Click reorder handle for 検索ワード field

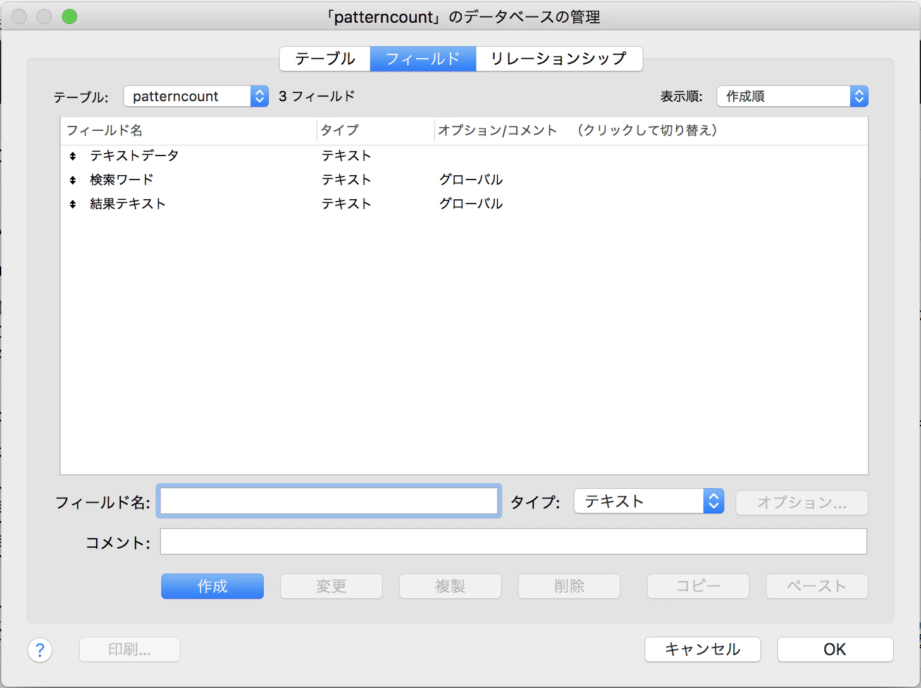(73, 180)
